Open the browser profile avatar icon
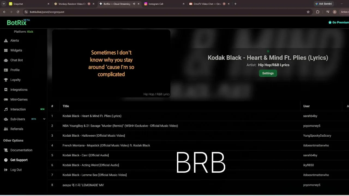Screen dimensions: 349x196 point(335,12)
